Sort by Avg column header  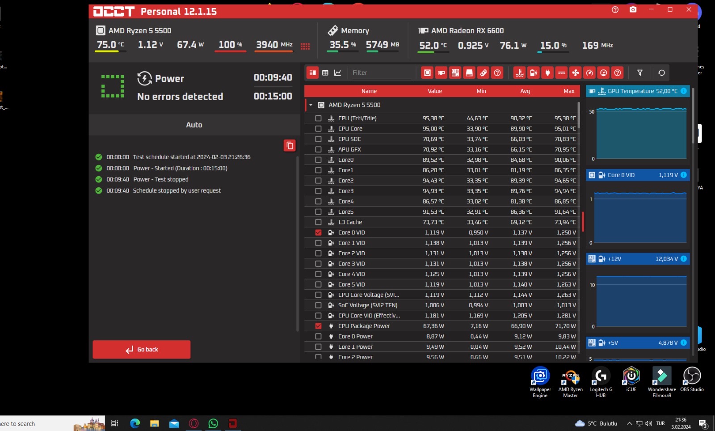(525, 91)
